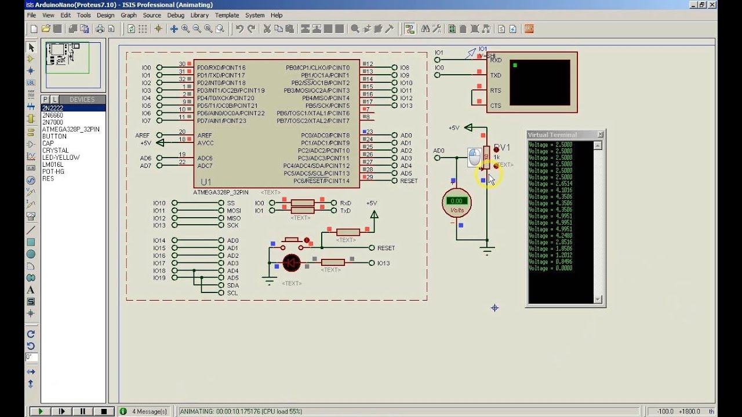The height and width of the screenshot is (417, 742).
Task: Click the Redo arrow icon
Action: [x=252, y=28]
